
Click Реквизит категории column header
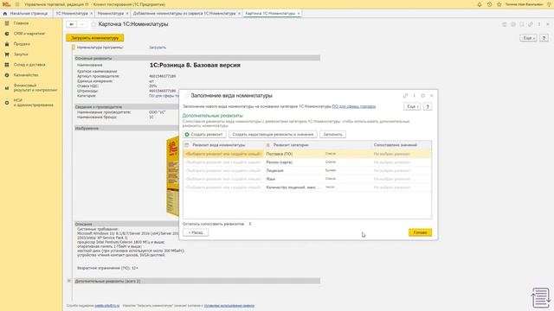pos(291,145)
